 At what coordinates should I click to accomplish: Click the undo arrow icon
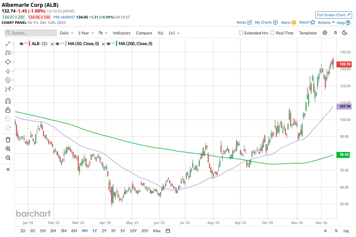point(8,119)
